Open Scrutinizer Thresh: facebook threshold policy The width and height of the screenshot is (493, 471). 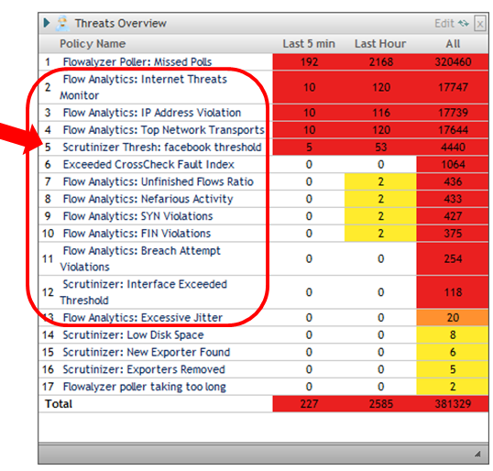tap(162, 148)
